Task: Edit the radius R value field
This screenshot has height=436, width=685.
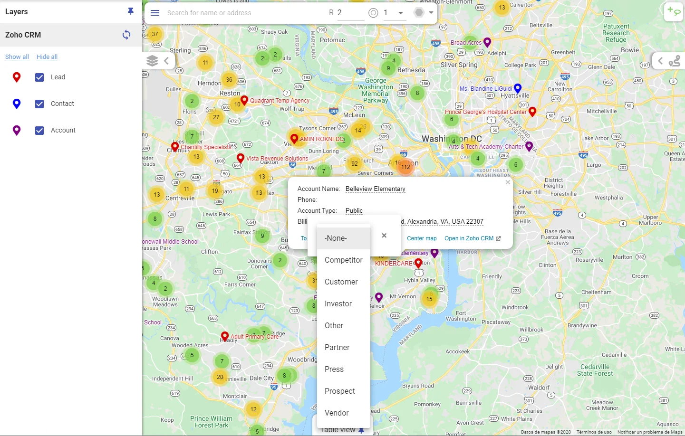Action: coord(351,13)
